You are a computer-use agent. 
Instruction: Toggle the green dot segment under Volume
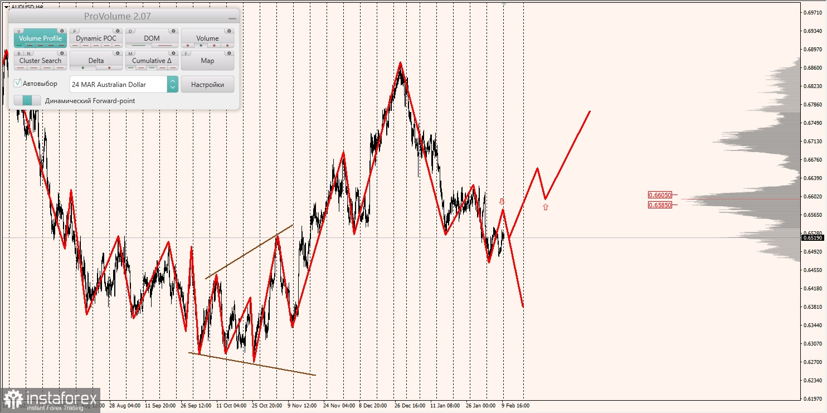[x=201, y=45]
